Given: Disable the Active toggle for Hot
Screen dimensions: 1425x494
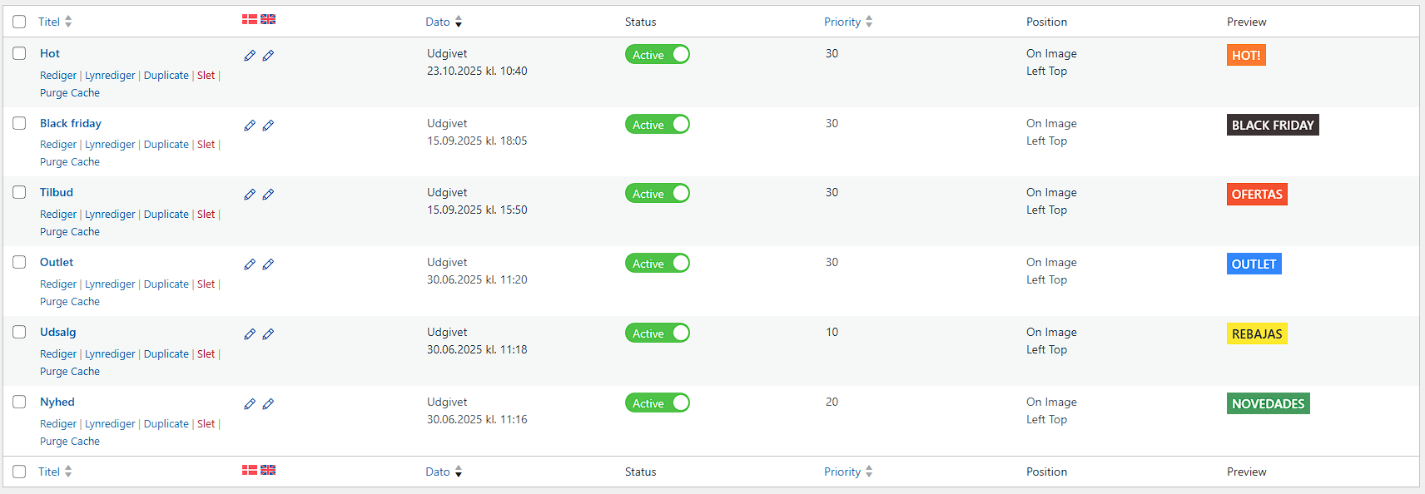Looking at the screenshot, I should coord(658,55).
